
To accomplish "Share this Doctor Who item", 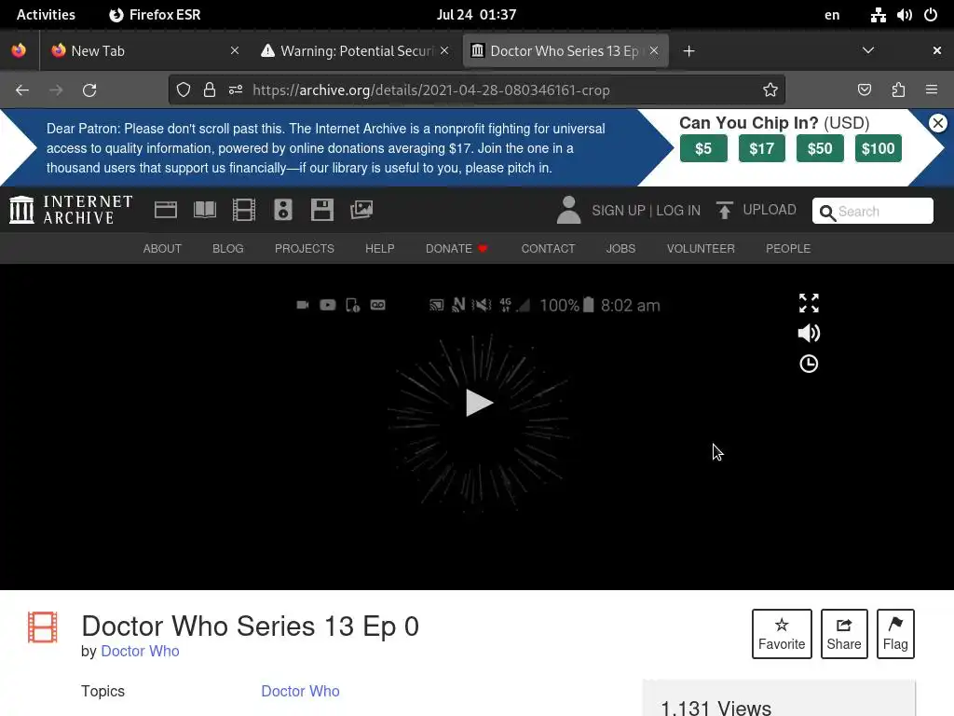I will click(844, 634).
